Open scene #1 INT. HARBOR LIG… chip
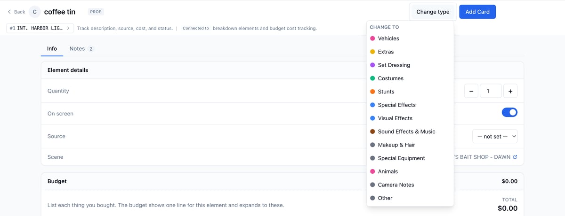 [x=40, y=28]
